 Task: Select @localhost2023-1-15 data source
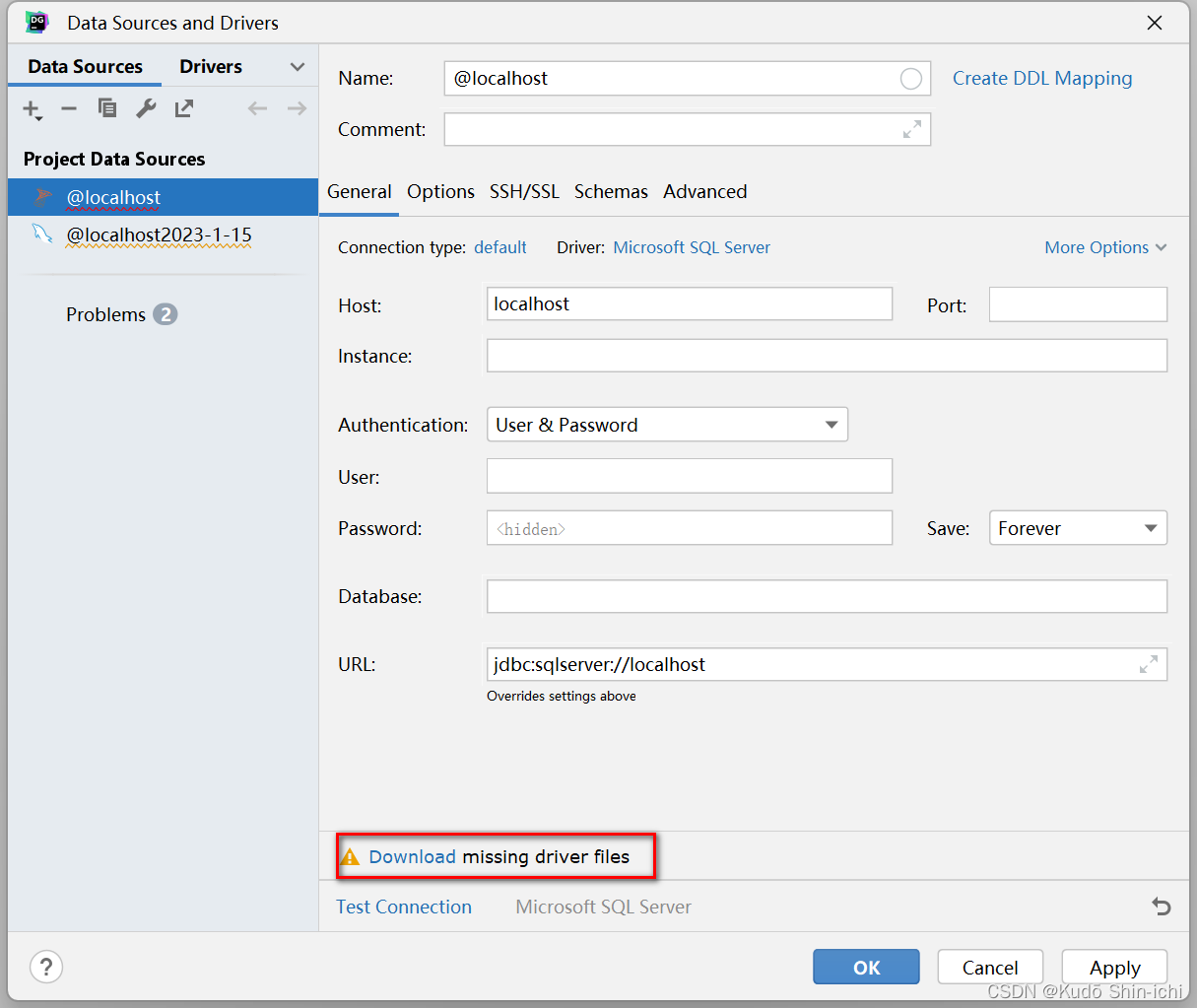(x=163, y=235)
